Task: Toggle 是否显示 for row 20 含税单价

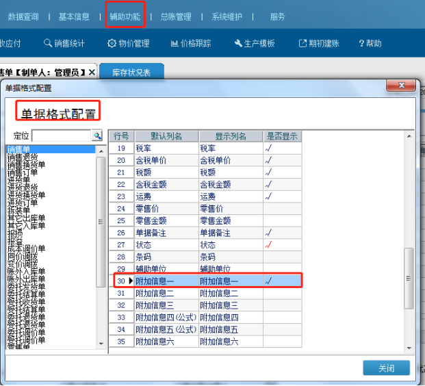Action: 282,160
